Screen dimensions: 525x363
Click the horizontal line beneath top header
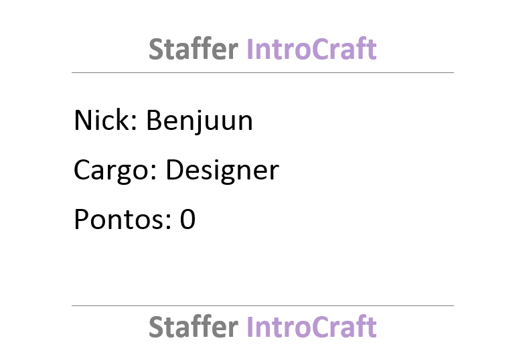(x=262, y=72)
